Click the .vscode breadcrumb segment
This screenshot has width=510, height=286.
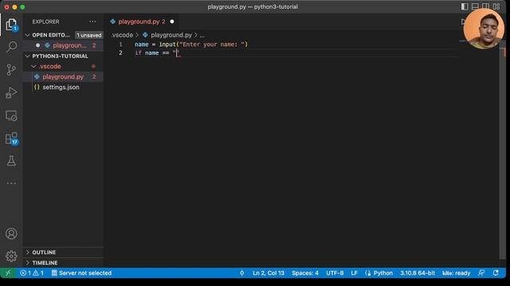click(122, 35)
